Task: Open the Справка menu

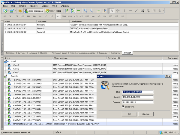Action: [x=64, y=6]
